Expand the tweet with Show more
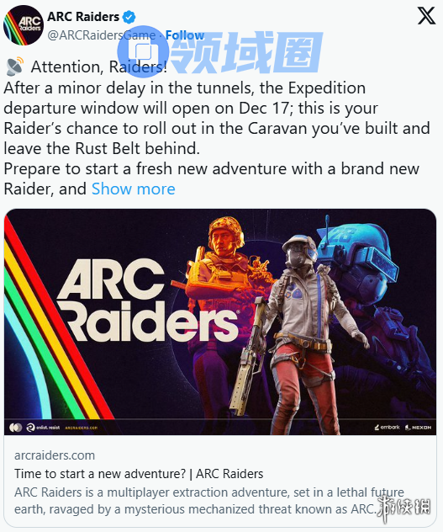Image resolution: width=443 pixels, height=532 pixels. [133, 189]
